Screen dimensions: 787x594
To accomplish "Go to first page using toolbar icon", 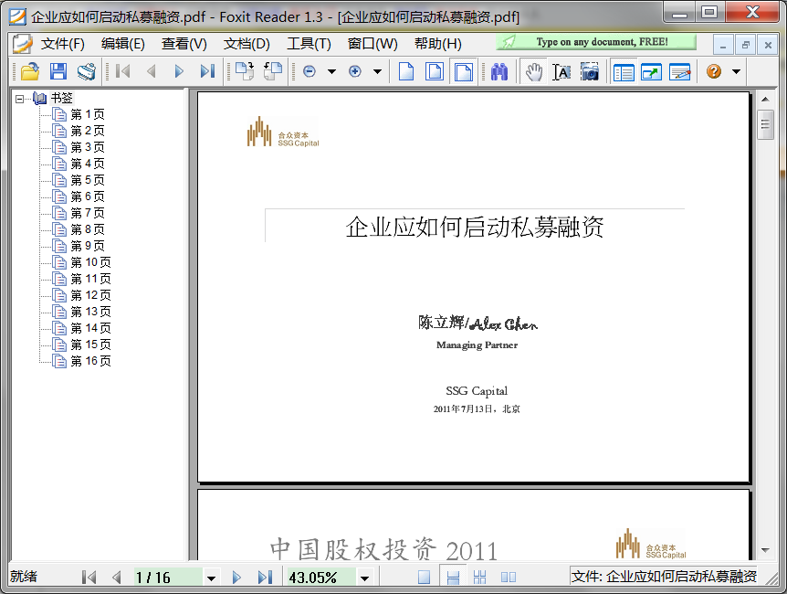I will click(x=122, y=72).
